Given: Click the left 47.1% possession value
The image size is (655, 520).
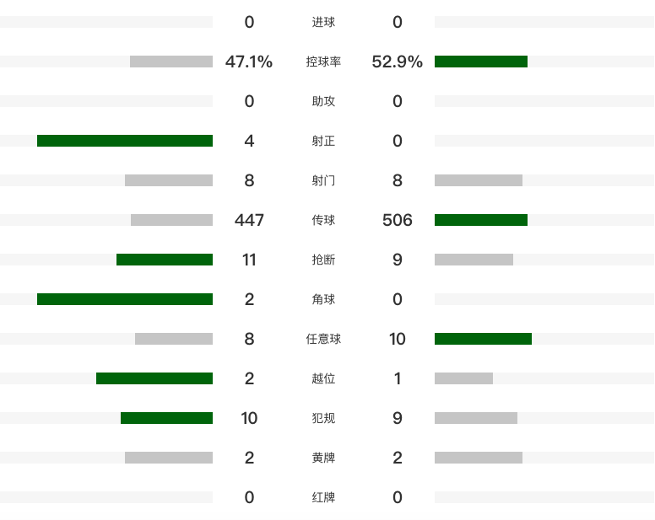Looking at the screenshot, I should pos(249,62).
